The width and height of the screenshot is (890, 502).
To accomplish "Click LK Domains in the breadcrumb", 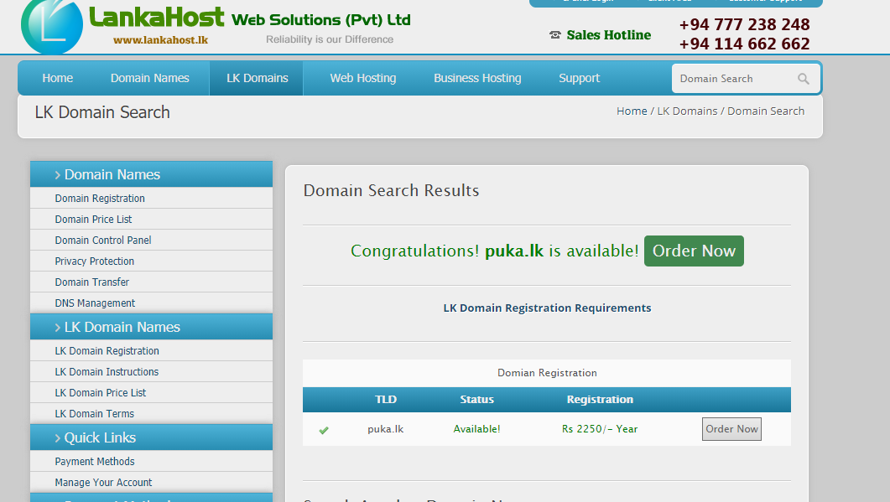I will [x=687, y=111].
